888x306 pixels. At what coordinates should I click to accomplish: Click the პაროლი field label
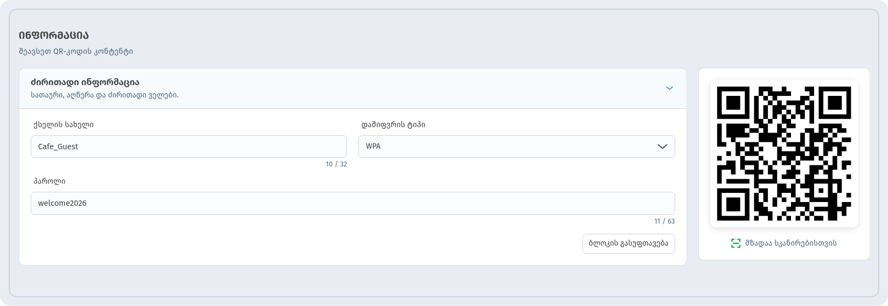(50, 181)
